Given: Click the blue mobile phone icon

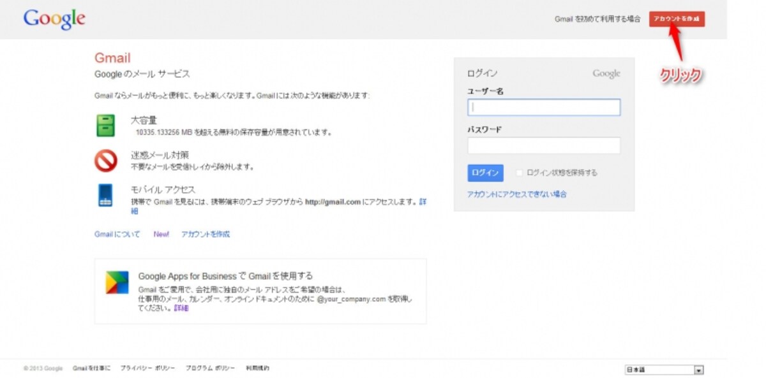Looking at the screenshot, I should pyautogui.click(x=105, y=195).
